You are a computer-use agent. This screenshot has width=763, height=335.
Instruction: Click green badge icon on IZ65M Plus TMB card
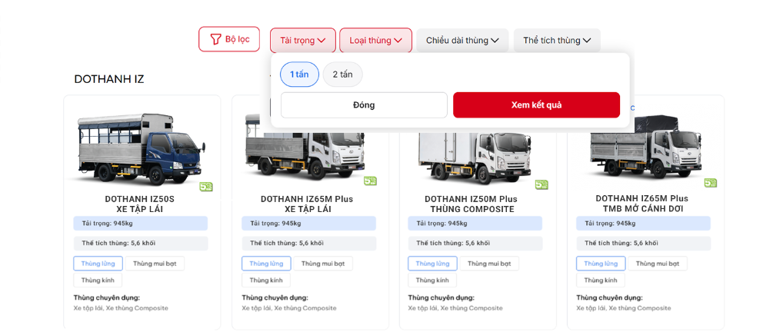710,183
